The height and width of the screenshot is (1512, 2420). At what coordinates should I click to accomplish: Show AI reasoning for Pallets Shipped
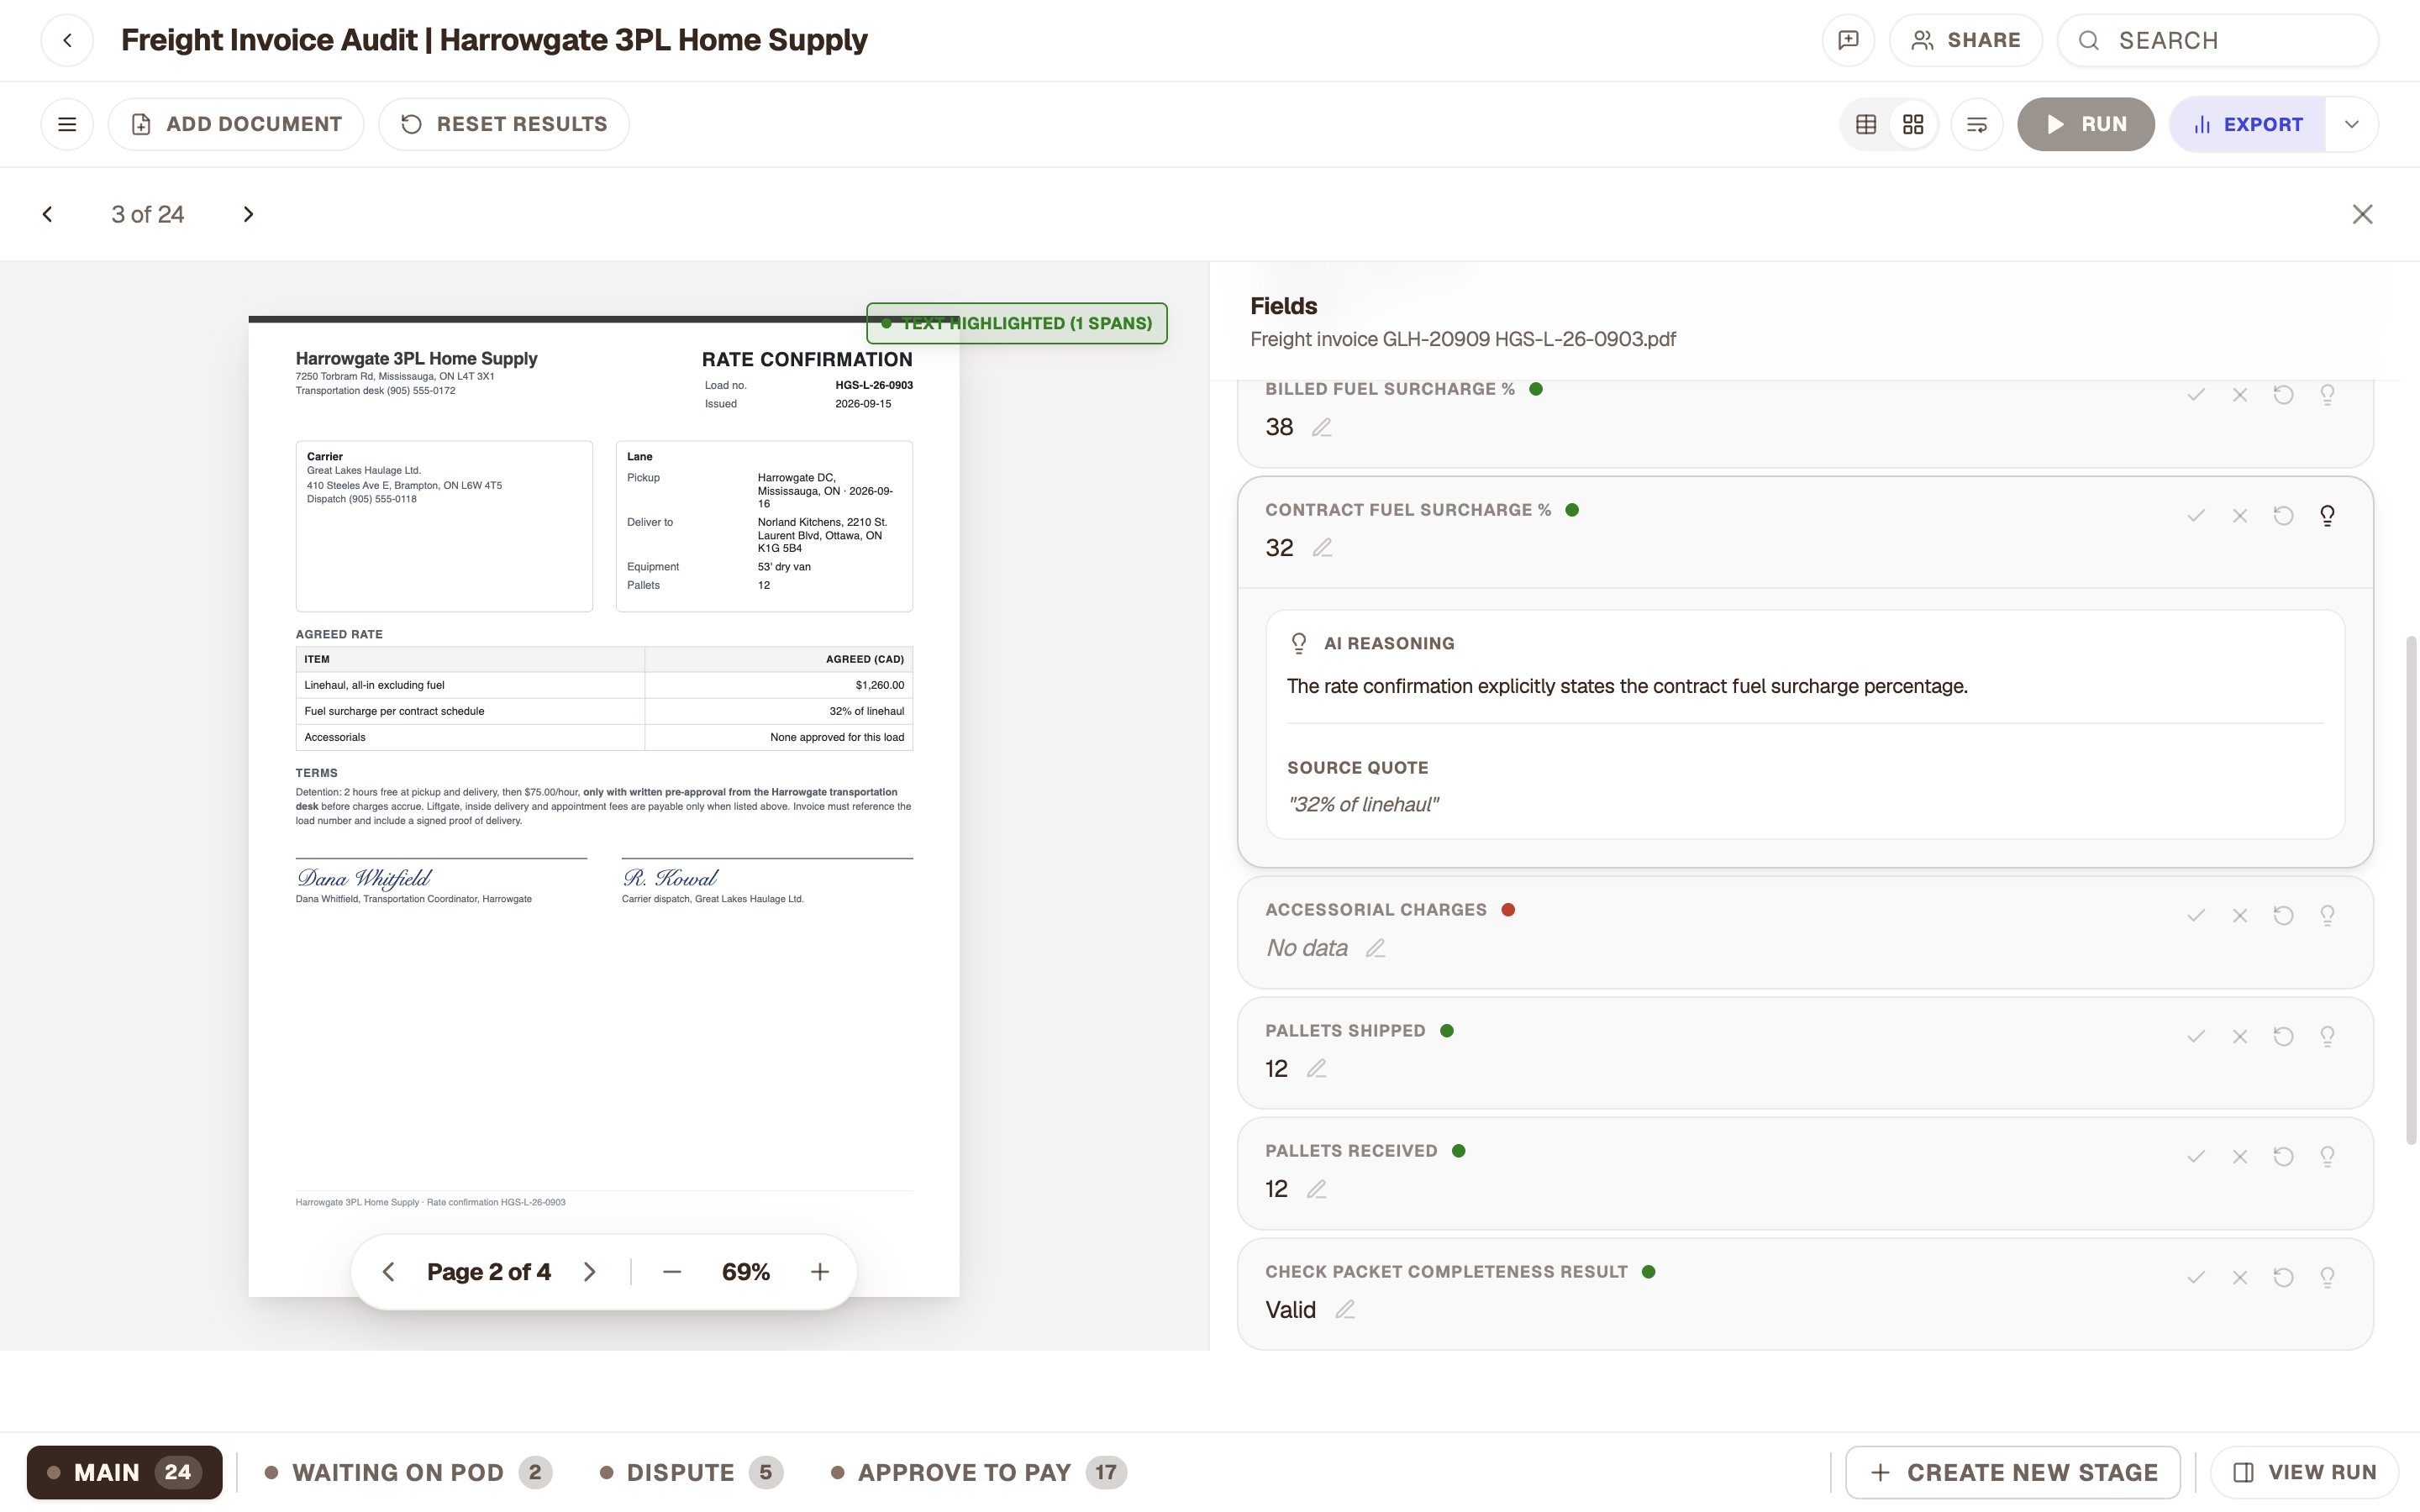pyautogui.click(x=2327, y=1036)
